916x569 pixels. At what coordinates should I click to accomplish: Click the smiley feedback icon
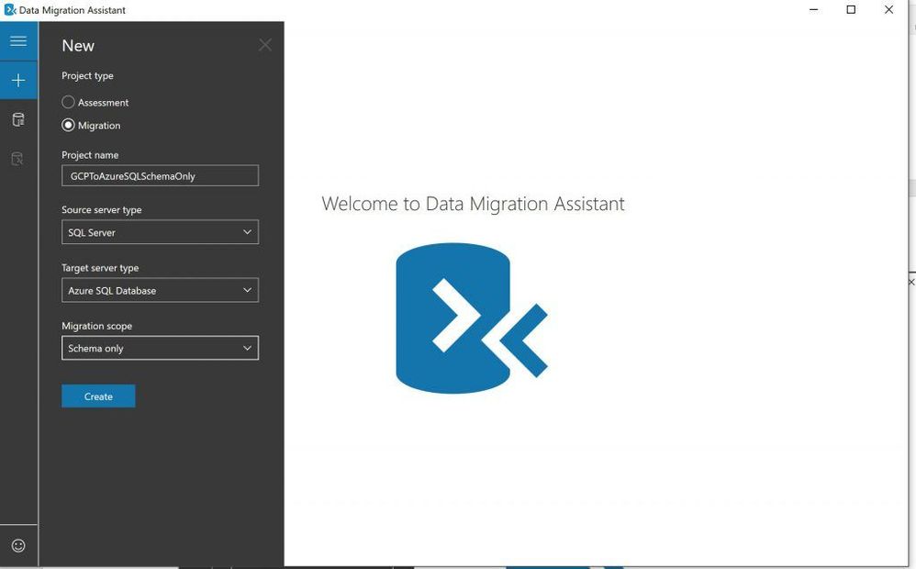[18, 545]
